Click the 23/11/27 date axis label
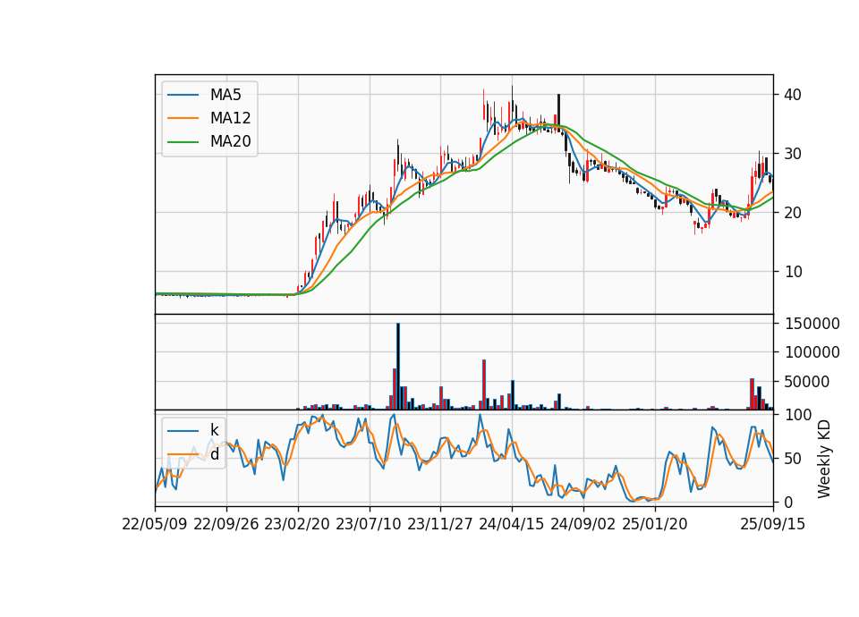Viewport: 859px width, 617px height. point(440,524)
